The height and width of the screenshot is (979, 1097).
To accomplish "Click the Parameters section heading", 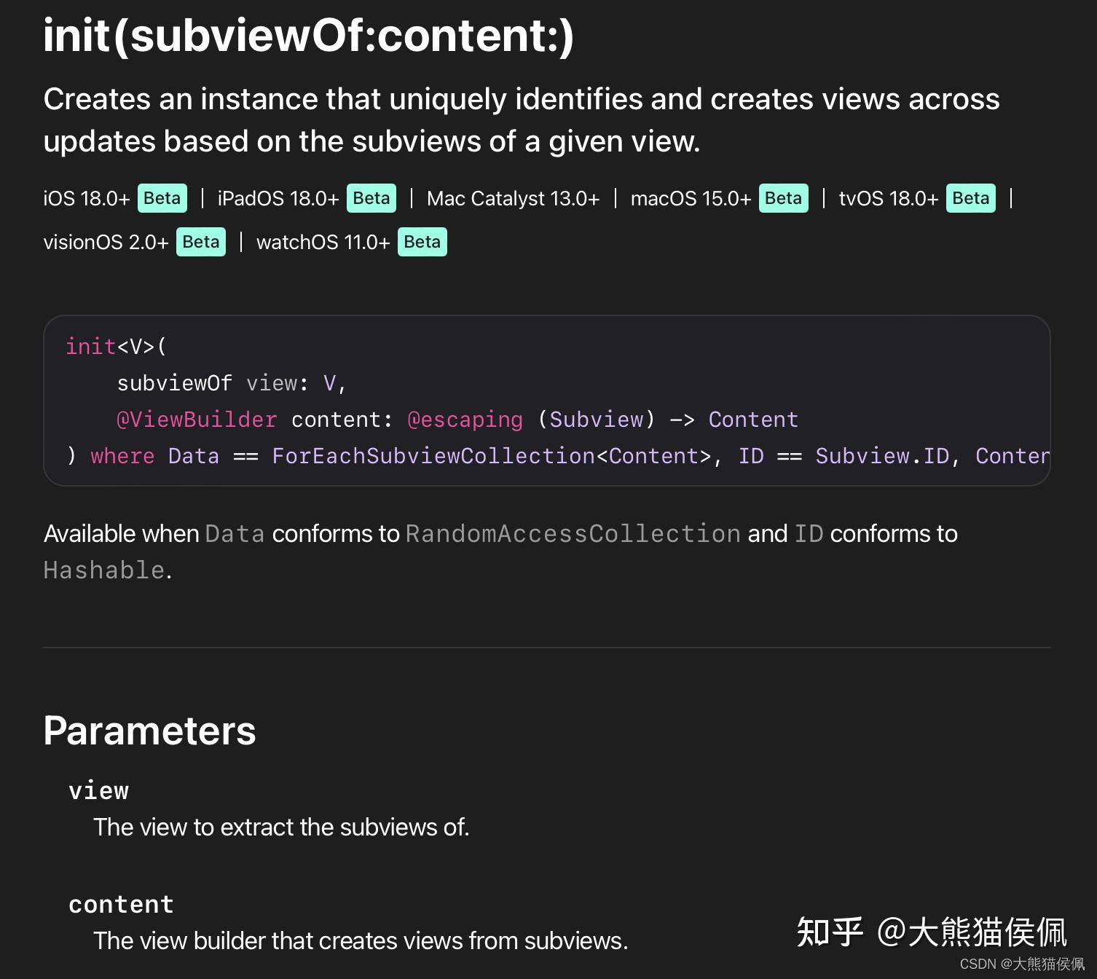I will pos(149,730).
